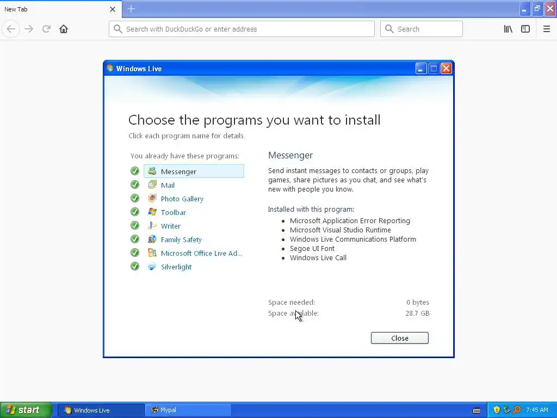Click the system clock 7:45 AM

[537, 410]
